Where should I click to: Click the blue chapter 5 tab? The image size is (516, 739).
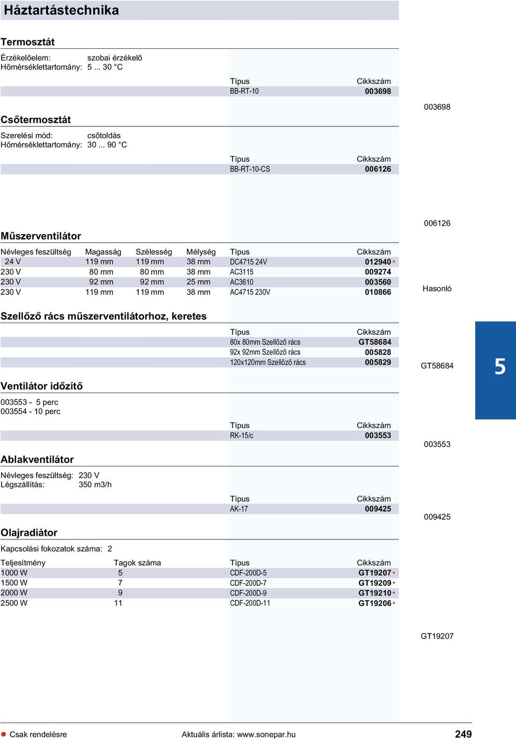coord(496,371)
